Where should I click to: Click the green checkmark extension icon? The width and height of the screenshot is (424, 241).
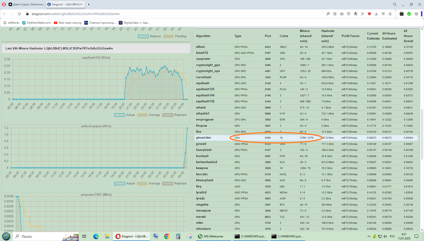click(x=409, y=14)
